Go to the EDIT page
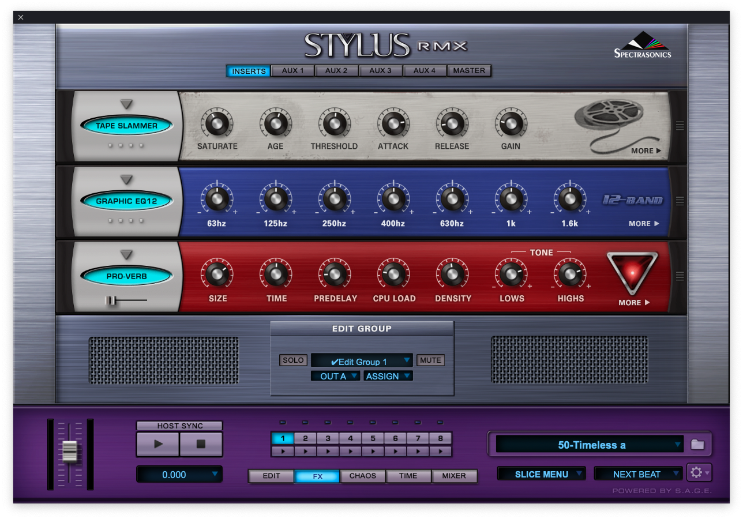Image resolution: width=743 pixels, height=519 pixels. pyautogui.click(x=271, y=476)
